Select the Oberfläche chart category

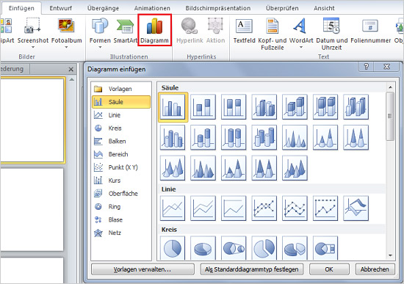[x=121, y=194]
